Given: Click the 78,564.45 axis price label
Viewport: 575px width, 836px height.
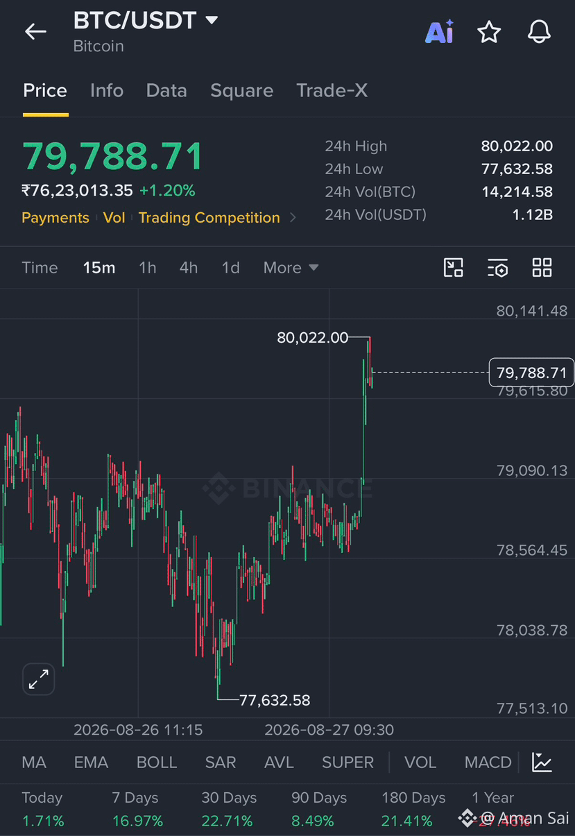Looking at the screenshot, I should 532,550.
